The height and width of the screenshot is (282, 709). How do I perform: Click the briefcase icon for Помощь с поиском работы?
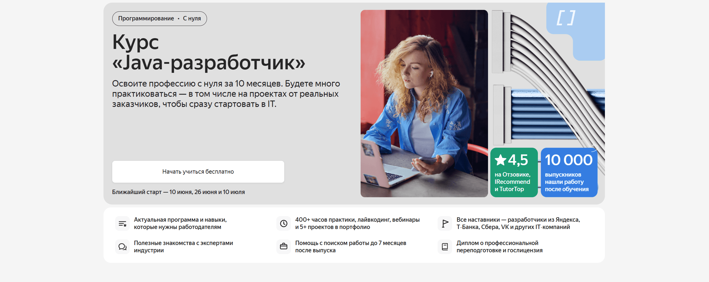[x=284, y=247]
